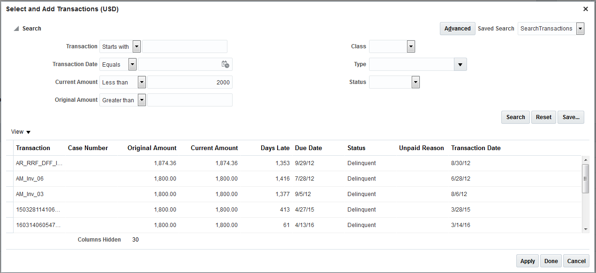Screen dimensions: 596x273
Task: Open the Original Amount operator dropdown
Action: [x=142, y=100]
